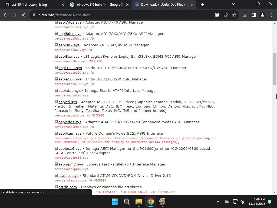Screen dimensions: 277x208
Task: Click the floppy icon beside atapicd.sys
Action: 56,175
